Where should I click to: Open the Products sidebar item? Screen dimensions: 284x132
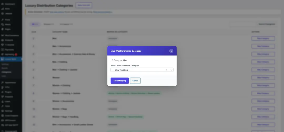coord(9,40)
